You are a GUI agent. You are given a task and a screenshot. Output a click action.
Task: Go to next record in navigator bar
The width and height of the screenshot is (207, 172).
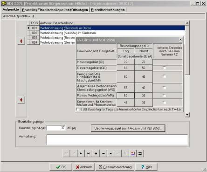[81, 153]
